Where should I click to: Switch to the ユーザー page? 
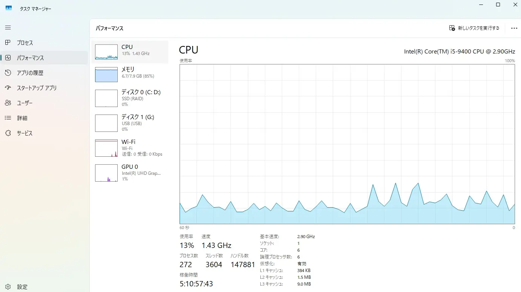coord(44,103)
